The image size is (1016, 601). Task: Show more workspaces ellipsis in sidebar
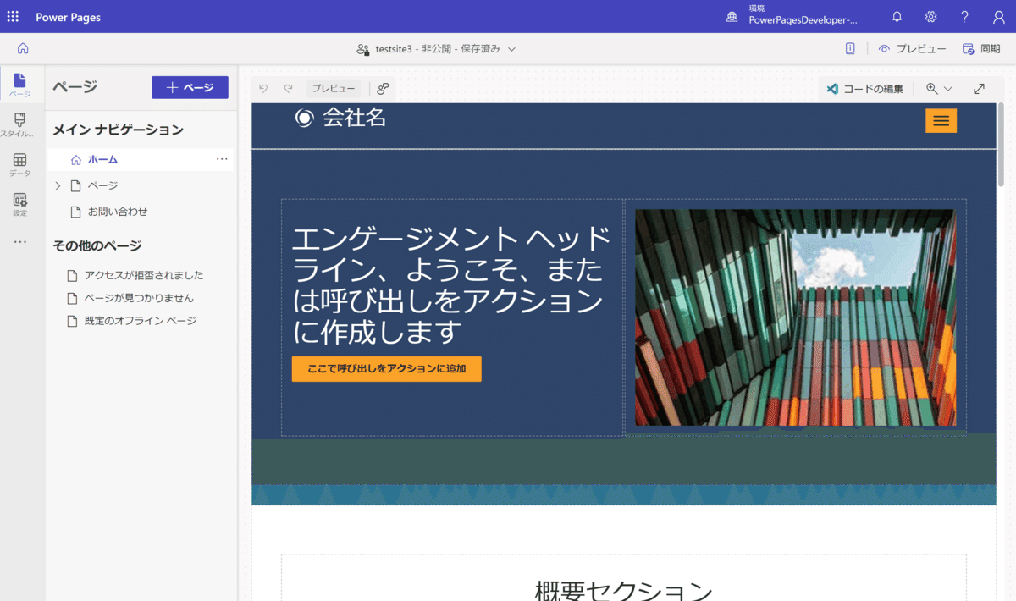click(x=20, y=242)
